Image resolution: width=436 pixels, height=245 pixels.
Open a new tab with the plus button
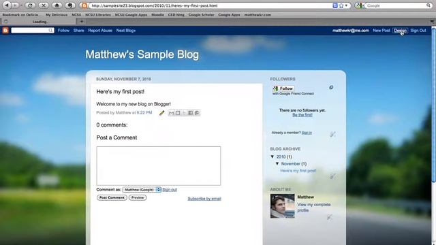click(x=82, y=21)
